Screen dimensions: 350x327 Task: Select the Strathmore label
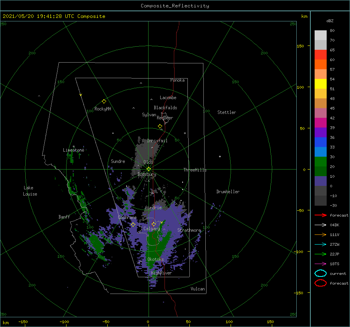[x=189, y=230]
